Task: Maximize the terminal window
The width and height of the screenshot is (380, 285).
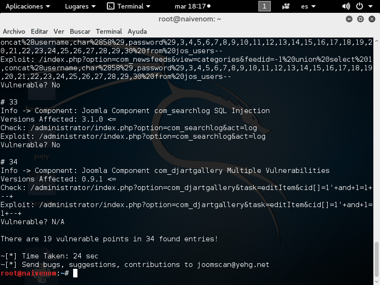Action: [361, 19]
